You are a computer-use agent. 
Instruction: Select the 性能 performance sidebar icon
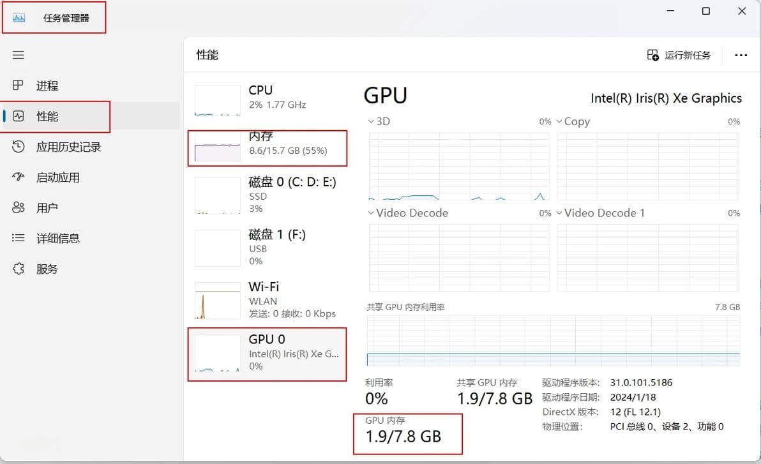19,116
